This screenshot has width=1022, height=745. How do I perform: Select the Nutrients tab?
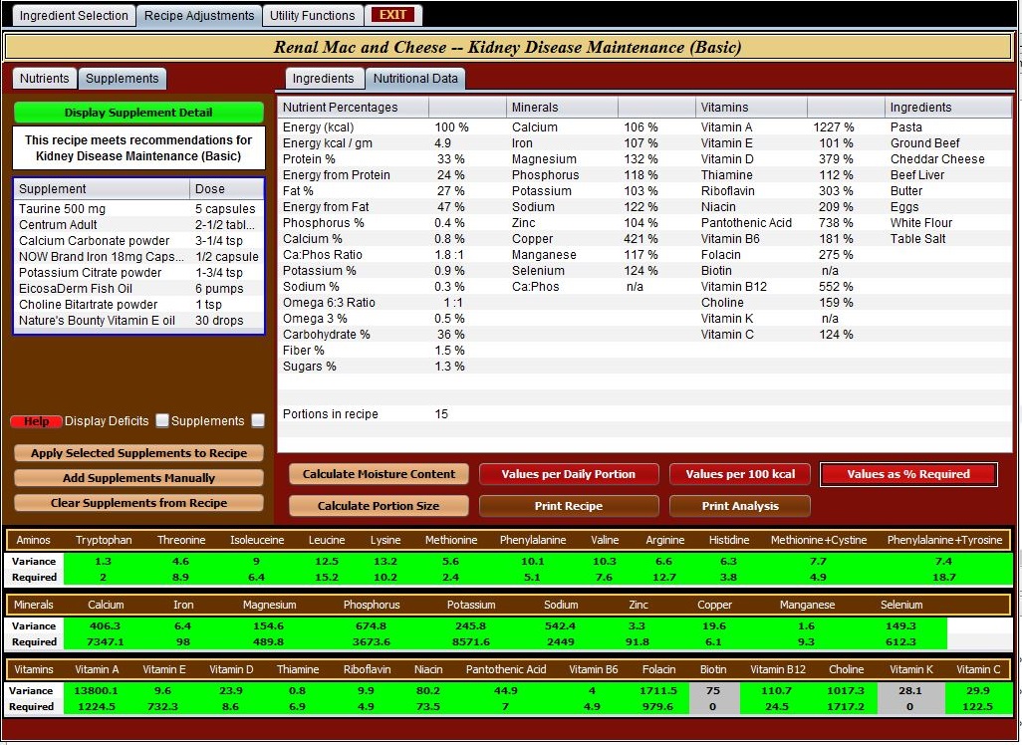pyautogui.click(x=45, y=79)
